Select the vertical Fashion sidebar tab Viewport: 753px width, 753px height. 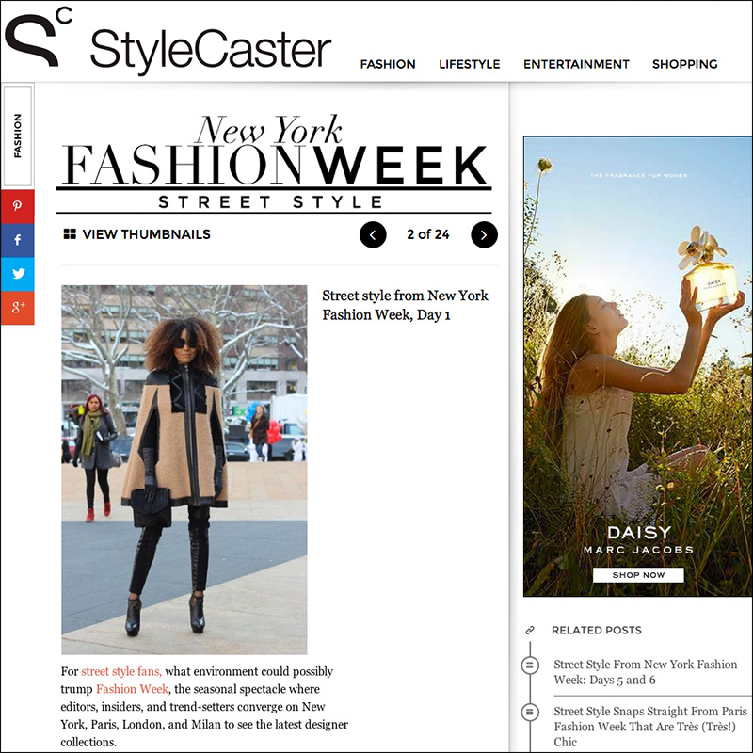pyautogui.click(x=18, y=136)
